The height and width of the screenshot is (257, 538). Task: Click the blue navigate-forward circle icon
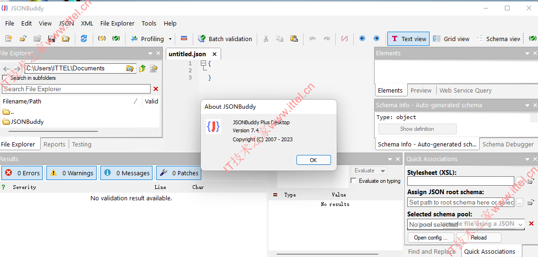[x=377, y=38]
